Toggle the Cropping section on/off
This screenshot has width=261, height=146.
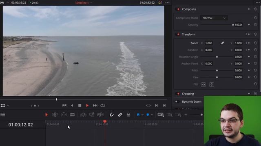point(178,94)
